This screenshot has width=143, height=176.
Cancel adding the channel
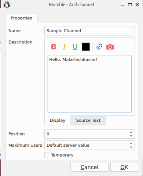point(89,167)
